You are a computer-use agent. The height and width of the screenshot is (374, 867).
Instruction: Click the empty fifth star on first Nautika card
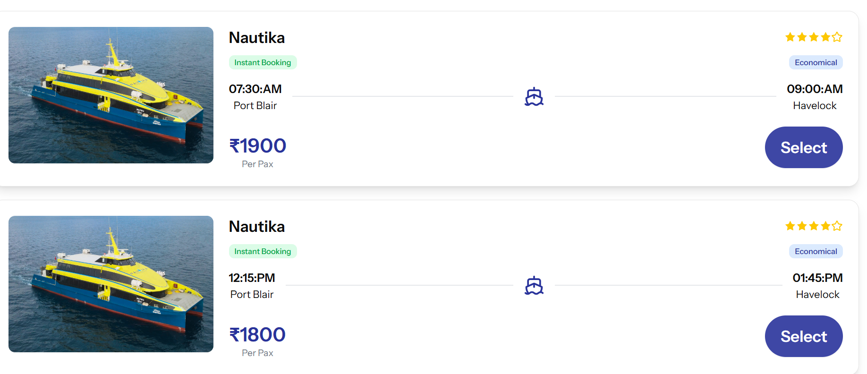coord(837,37)
